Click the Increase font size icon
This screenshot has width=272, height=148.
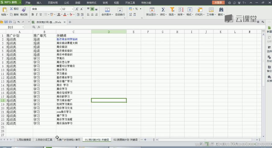pos(77,9)
